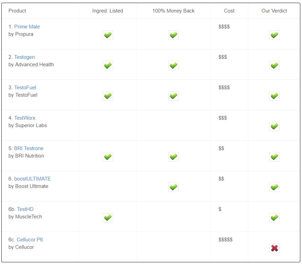The width and height of the screenshot is (302, 264).
Task: Click Prime Male's Our Verdict checkmark
Action: (x=274, y=35)
